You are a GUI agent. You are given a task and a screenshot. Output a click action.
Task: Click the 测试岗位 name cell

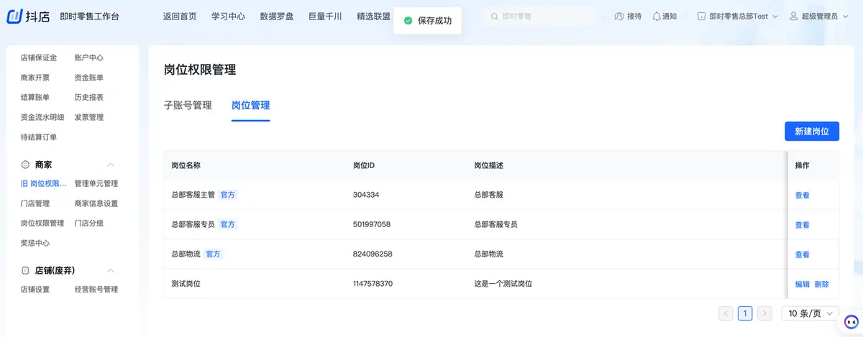pyautogui.click(x=186, y=284)
